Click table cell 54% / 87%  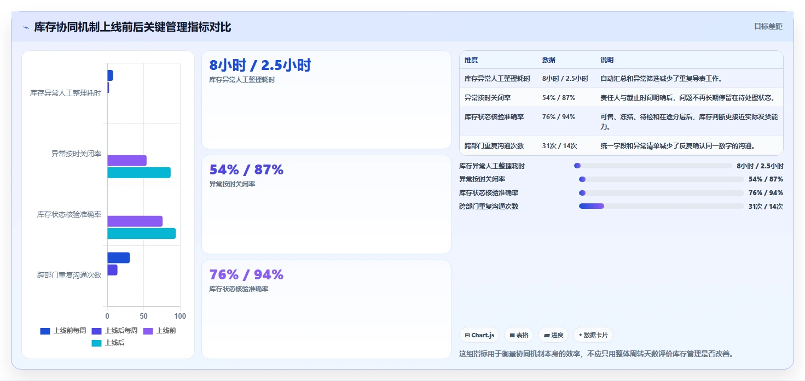click(559, 98)
